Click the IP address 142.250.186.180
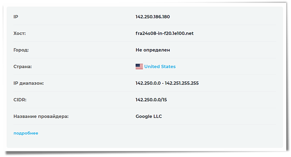 coord(153,17)
